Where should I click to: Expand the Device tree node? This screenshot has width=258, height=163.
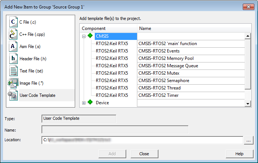pos(84,103)
